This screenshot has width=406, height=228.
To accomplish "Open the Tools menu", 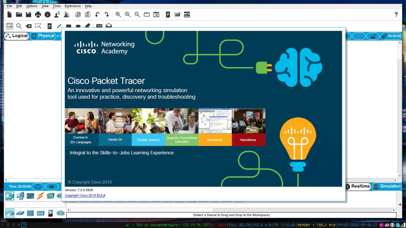I will click(57, 6).
